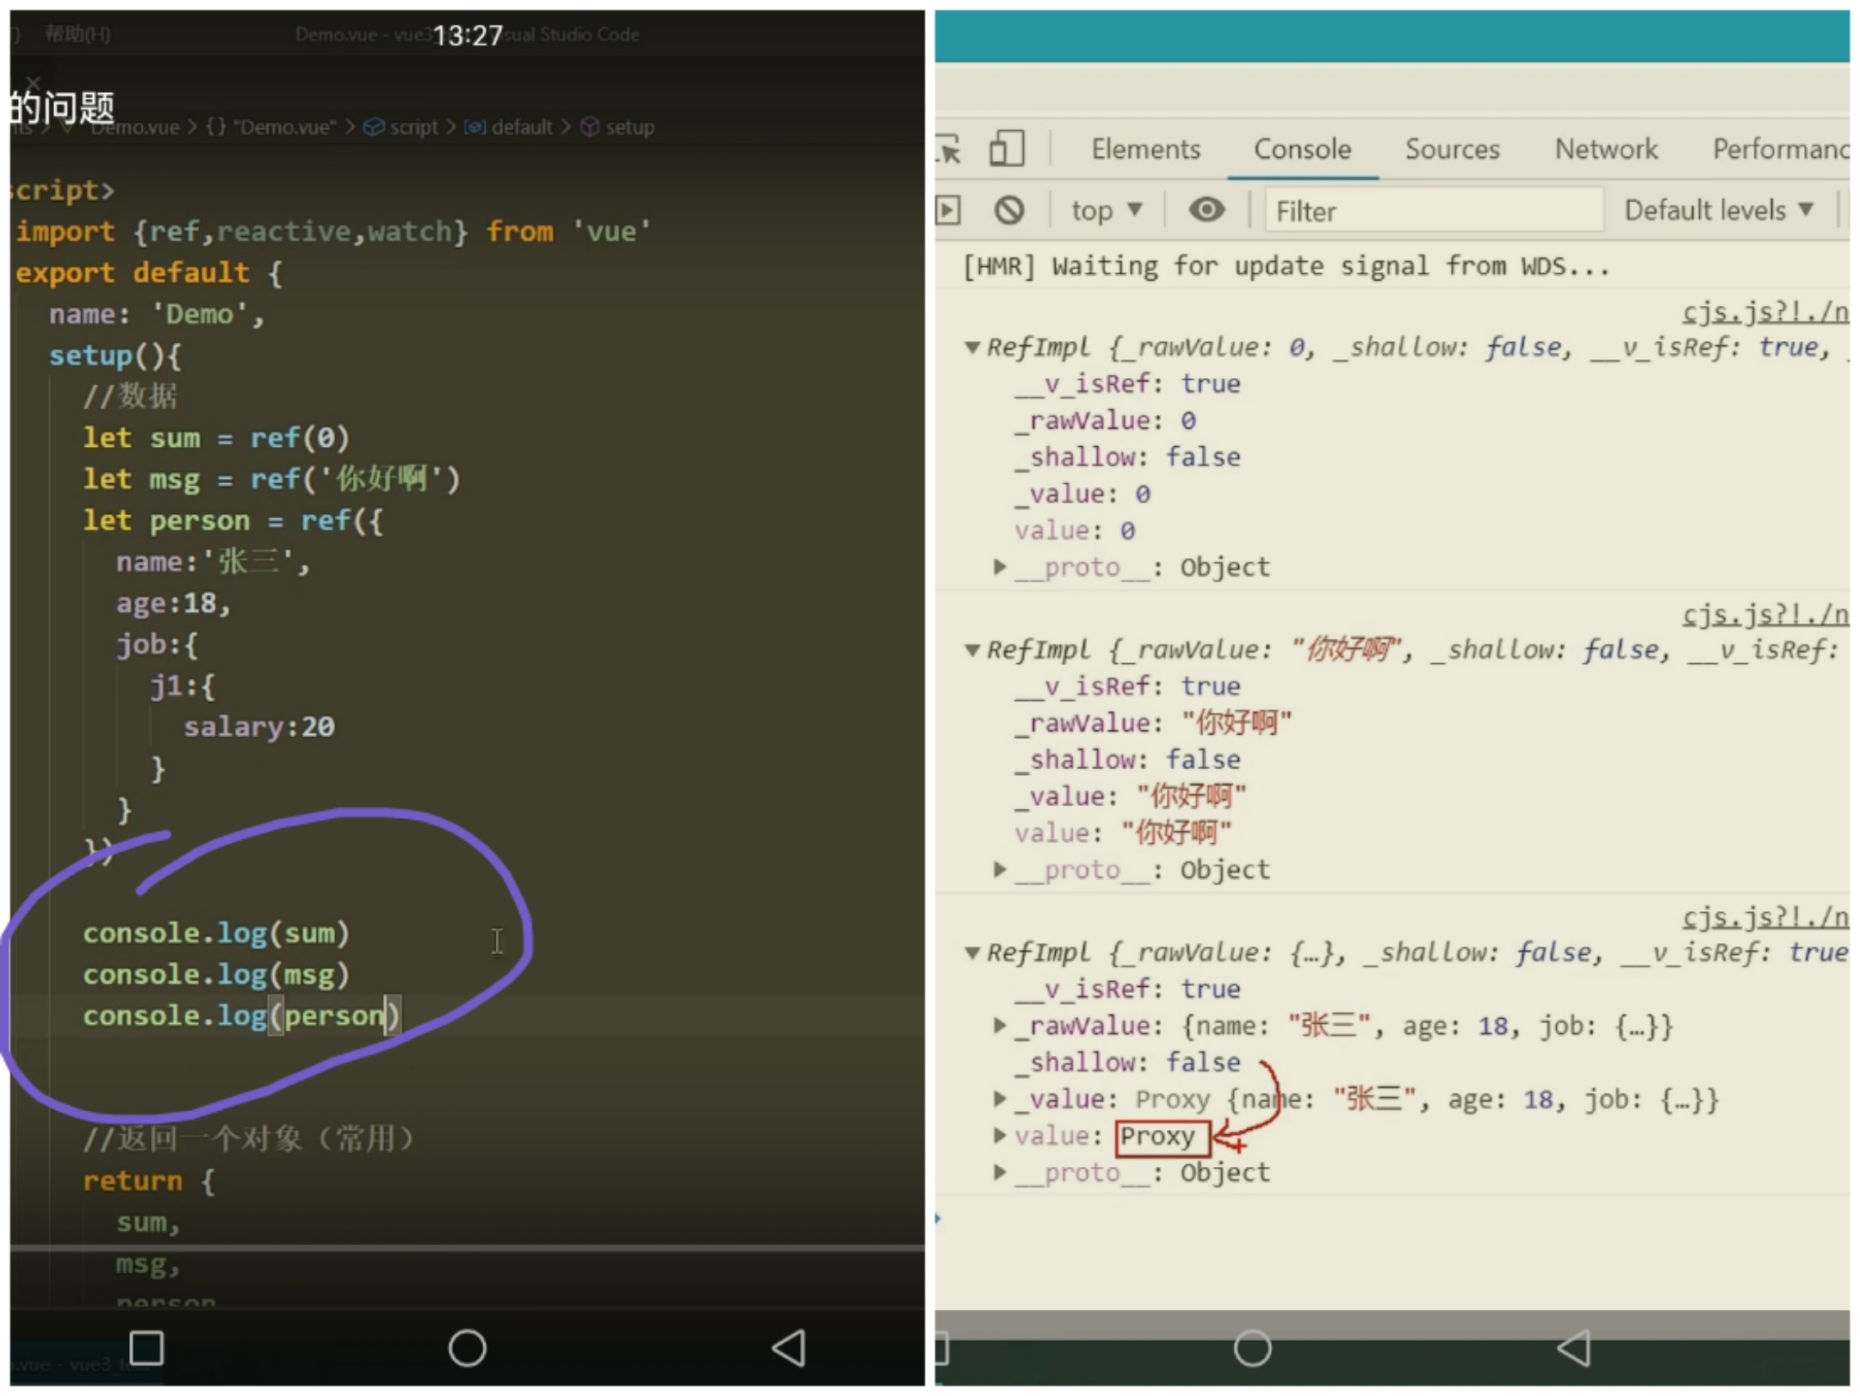Click the clear console icon
Image resolution: width=1860 pixels, height=1396 pixels.
tap(1009, 210)
